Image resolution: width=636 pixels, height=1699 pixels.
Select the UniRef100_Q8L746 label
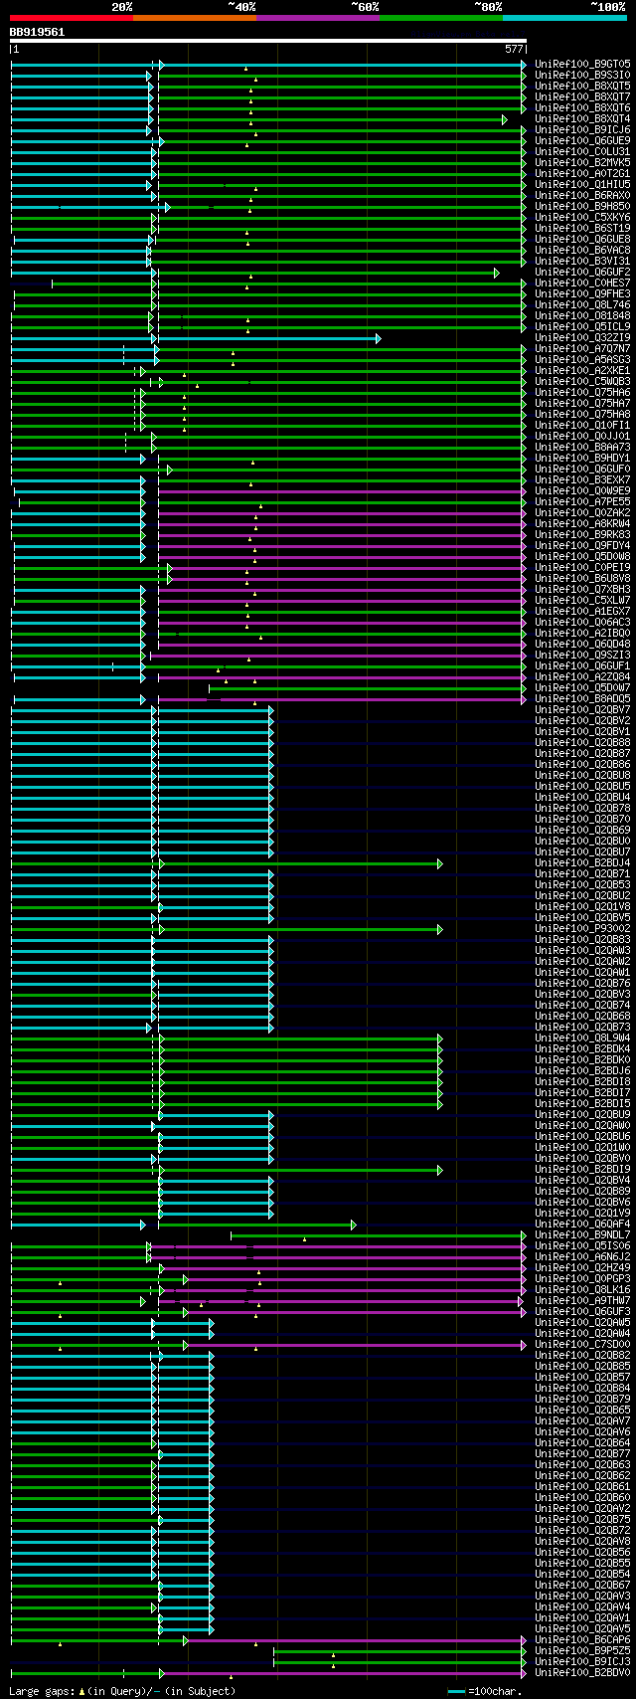tap(582, 305)
